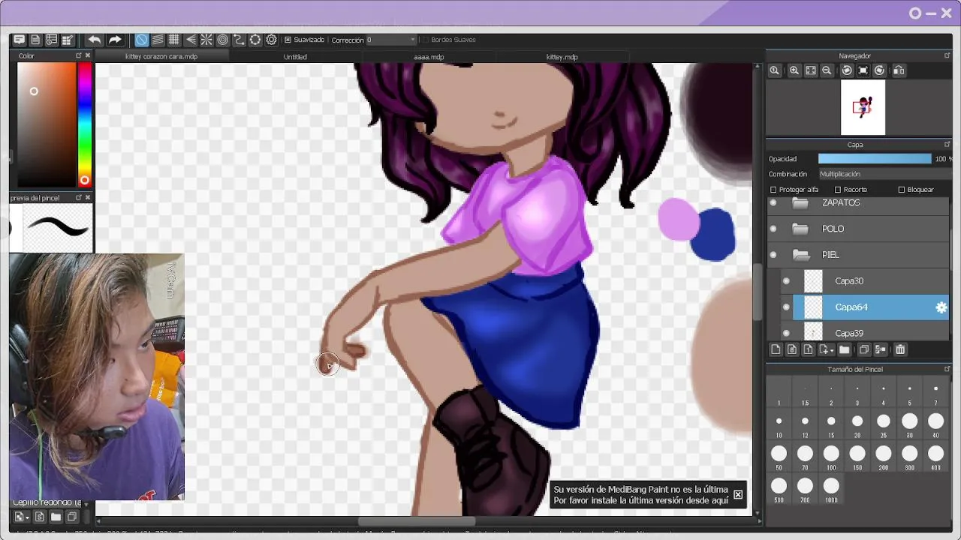The width and height of the screenshot is (961, 540).
Task: Close the MediBang update notification
Action: 738,494
